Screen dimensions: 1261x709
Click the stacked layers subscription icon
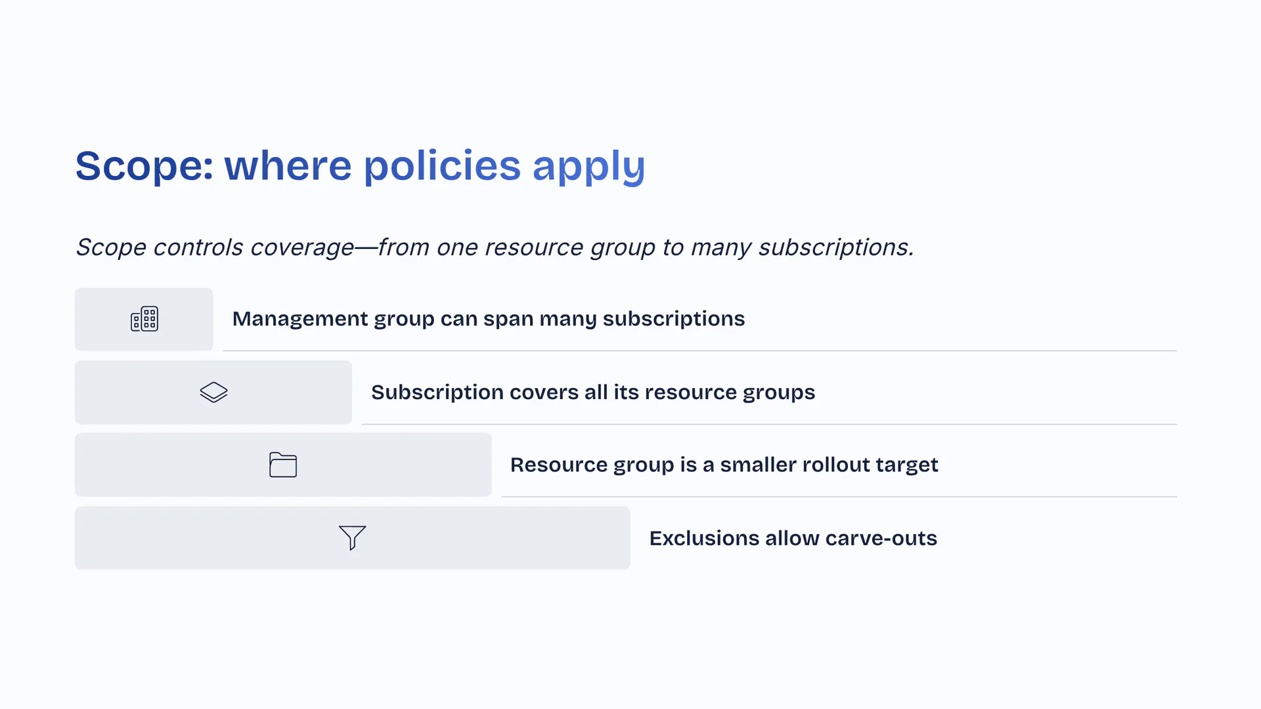tap(213, 392)
